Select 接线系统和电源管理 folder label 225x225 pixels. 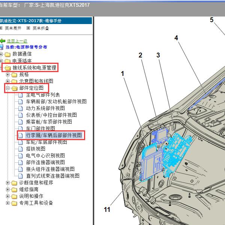[x=34, y=68]
